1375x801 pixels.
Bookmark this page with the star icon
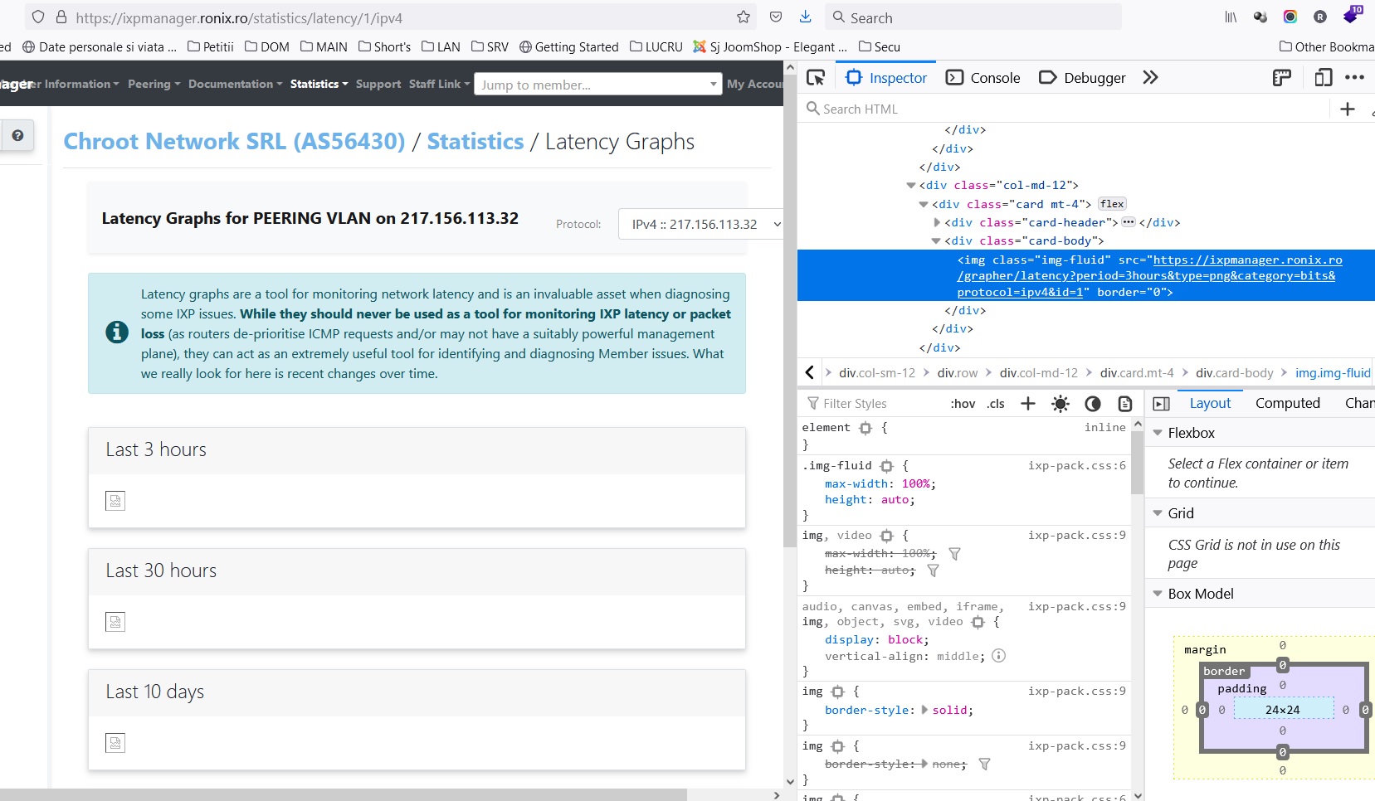[744, 17]
